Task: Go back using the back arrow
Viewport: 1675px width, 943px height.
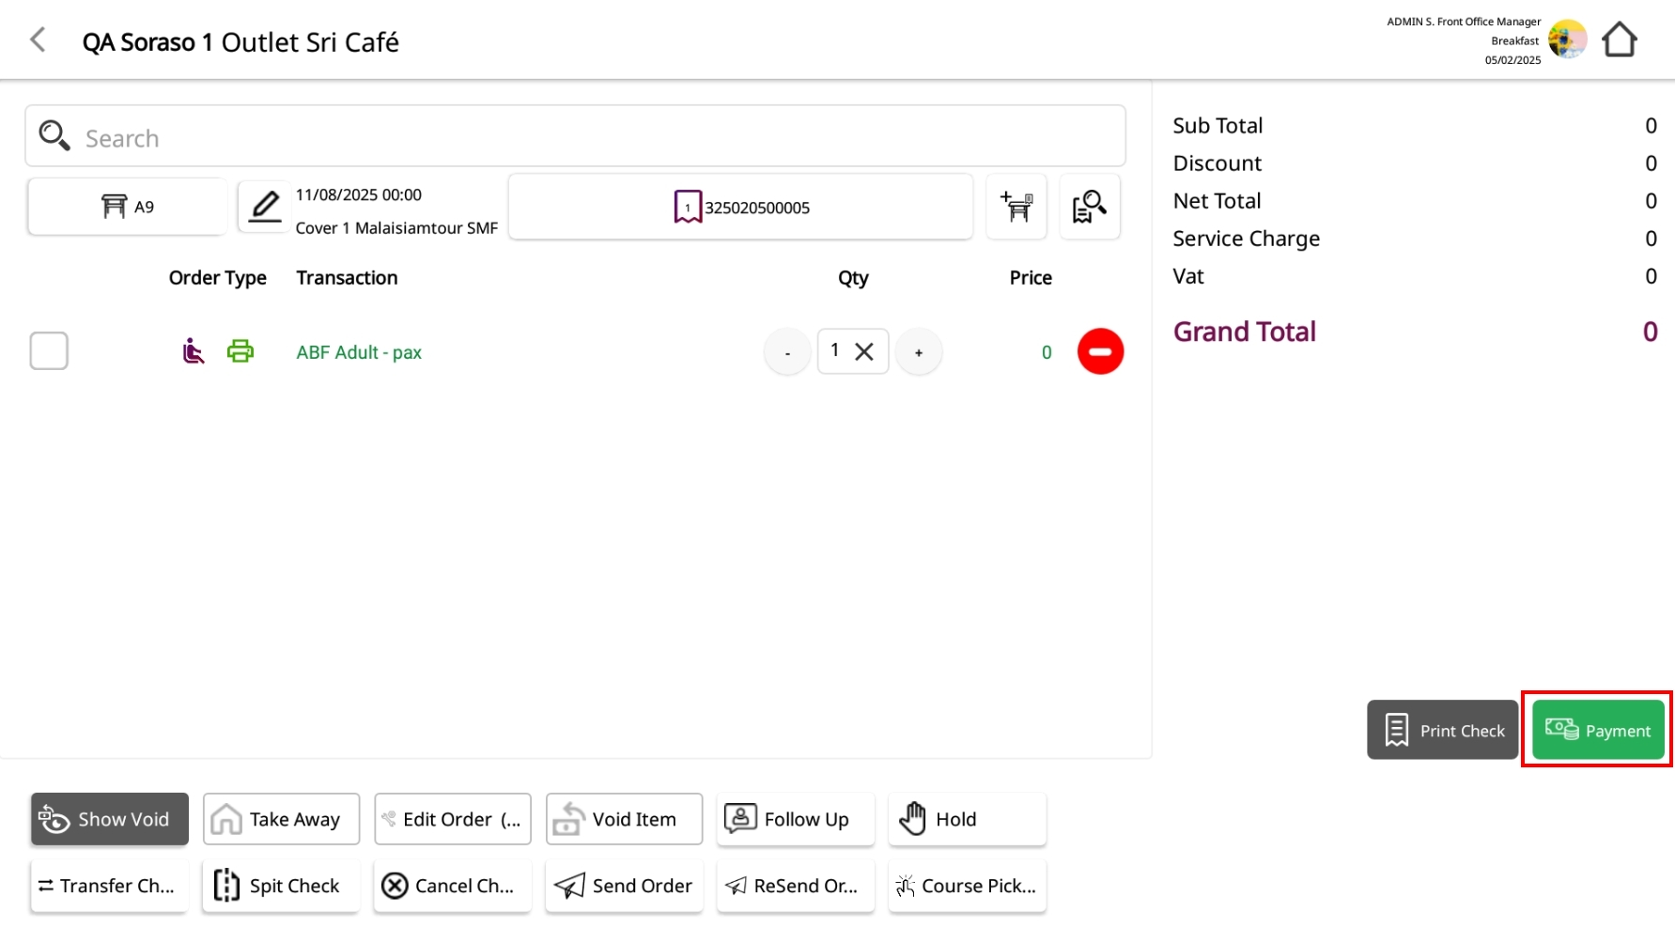Action: coord(38,40)
